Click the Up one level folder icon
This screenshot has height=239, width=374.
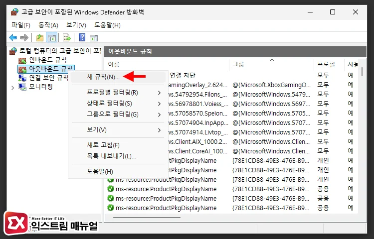click(x=40, y=37)
